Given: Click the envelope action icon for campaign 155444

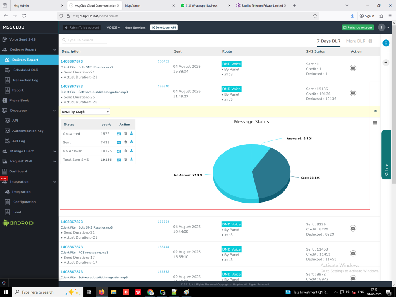Looking at the screenshot, I should click(353, 253).
